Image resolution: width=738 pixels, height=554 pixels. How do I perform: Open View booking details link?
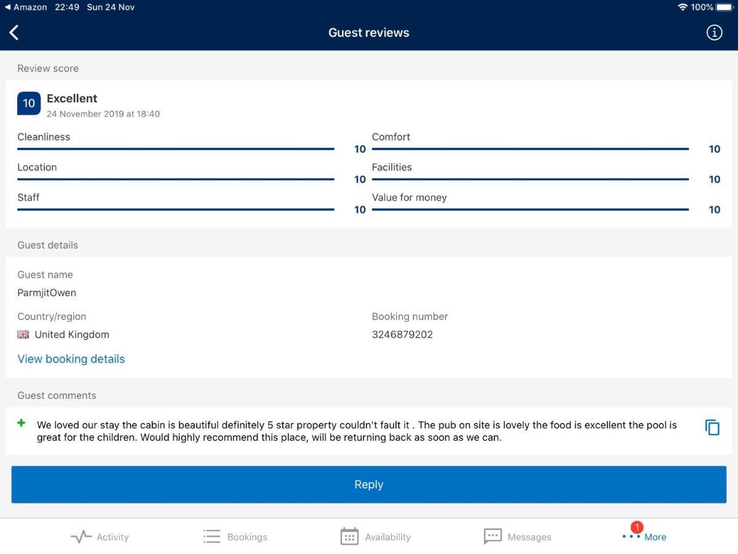tap(71, 359)
